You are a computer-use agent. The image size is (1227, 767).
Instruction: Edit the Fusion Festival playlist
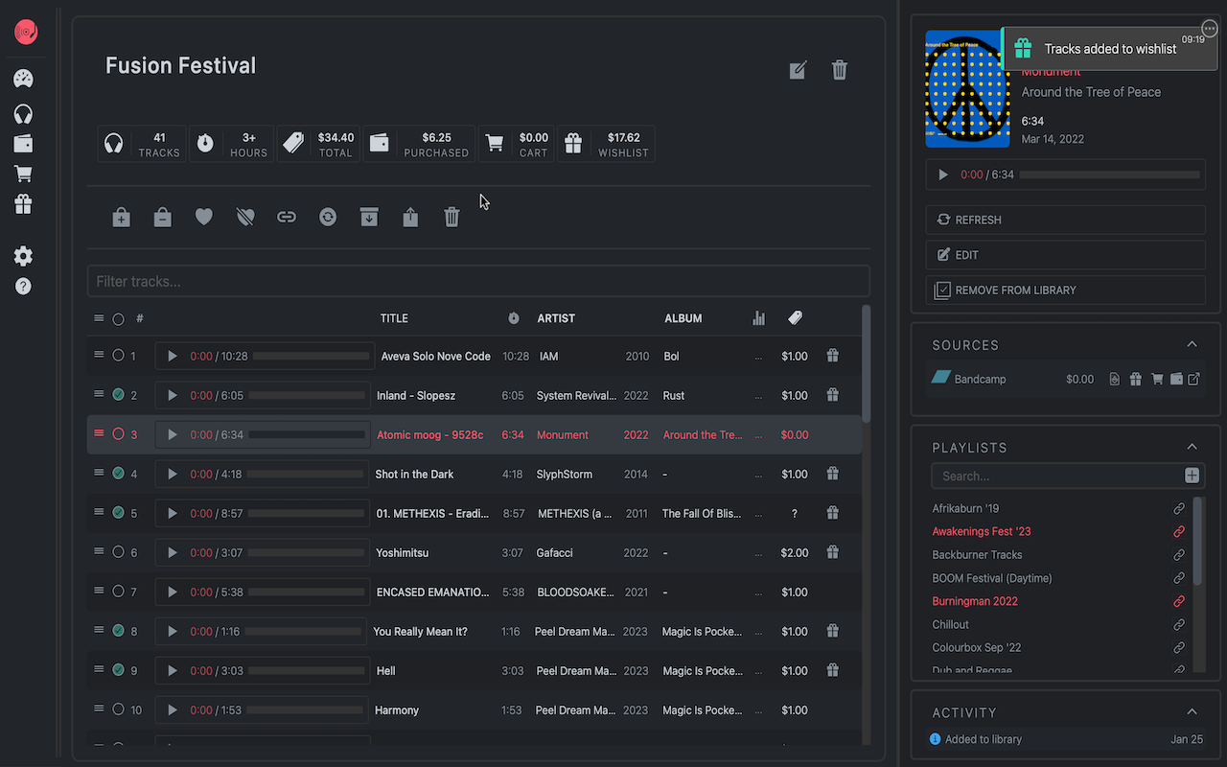798,70
